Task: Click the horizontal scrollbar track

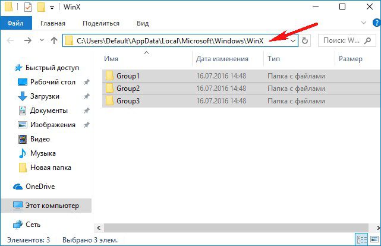Action: [x=236, y=228]
